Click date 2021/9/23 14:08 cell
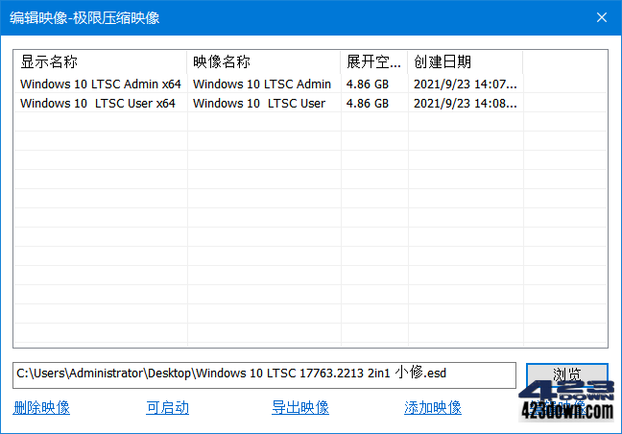Image resolution: width=622 pixels, height=434 pixels. (x=465, y=103)
